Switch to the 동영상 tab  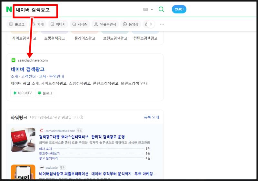(131, 24)
